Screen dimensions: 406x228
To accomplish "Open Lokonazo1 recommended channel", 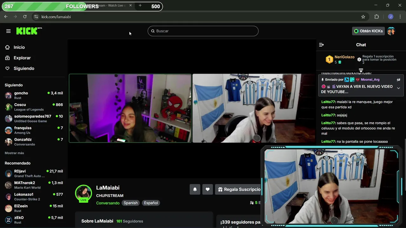I will point(34,197).
